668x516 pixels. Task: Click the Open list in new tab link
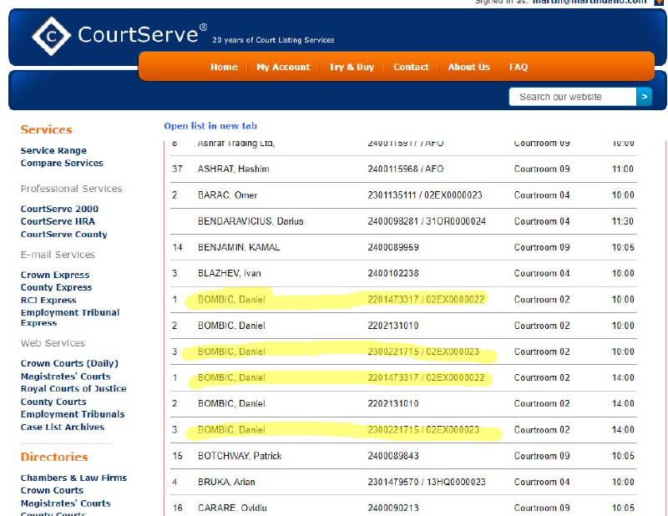point(210,126)
